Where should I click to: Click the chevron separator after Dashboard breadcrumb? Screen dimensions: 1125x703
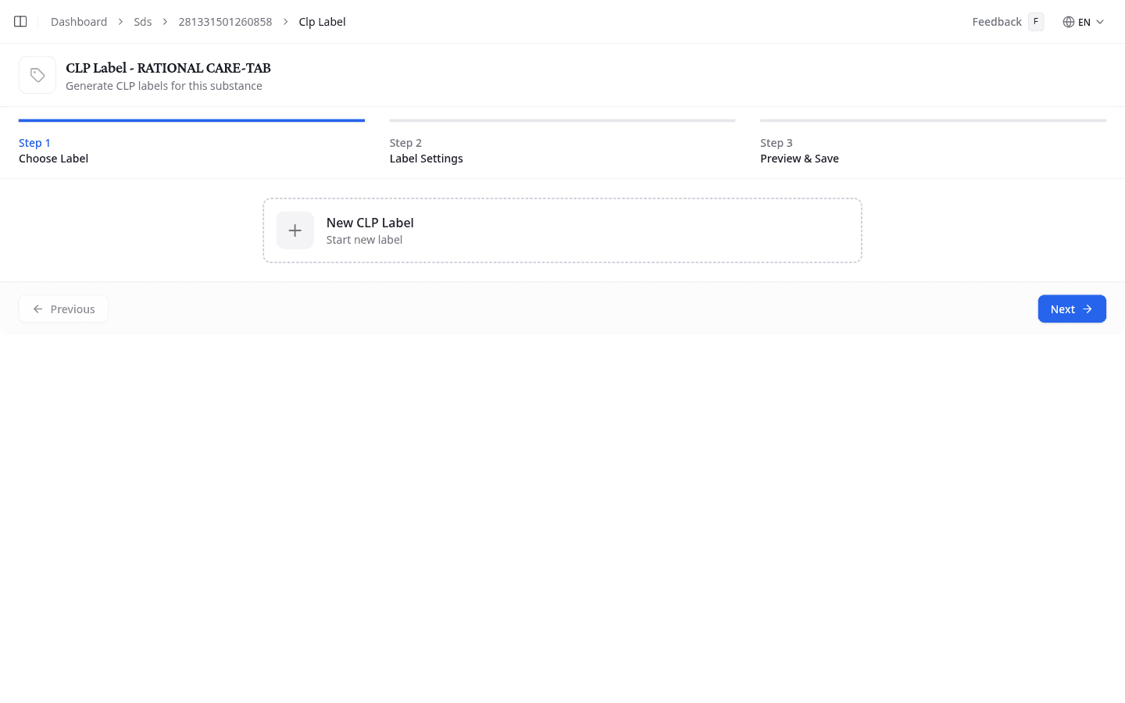(119, 22)
